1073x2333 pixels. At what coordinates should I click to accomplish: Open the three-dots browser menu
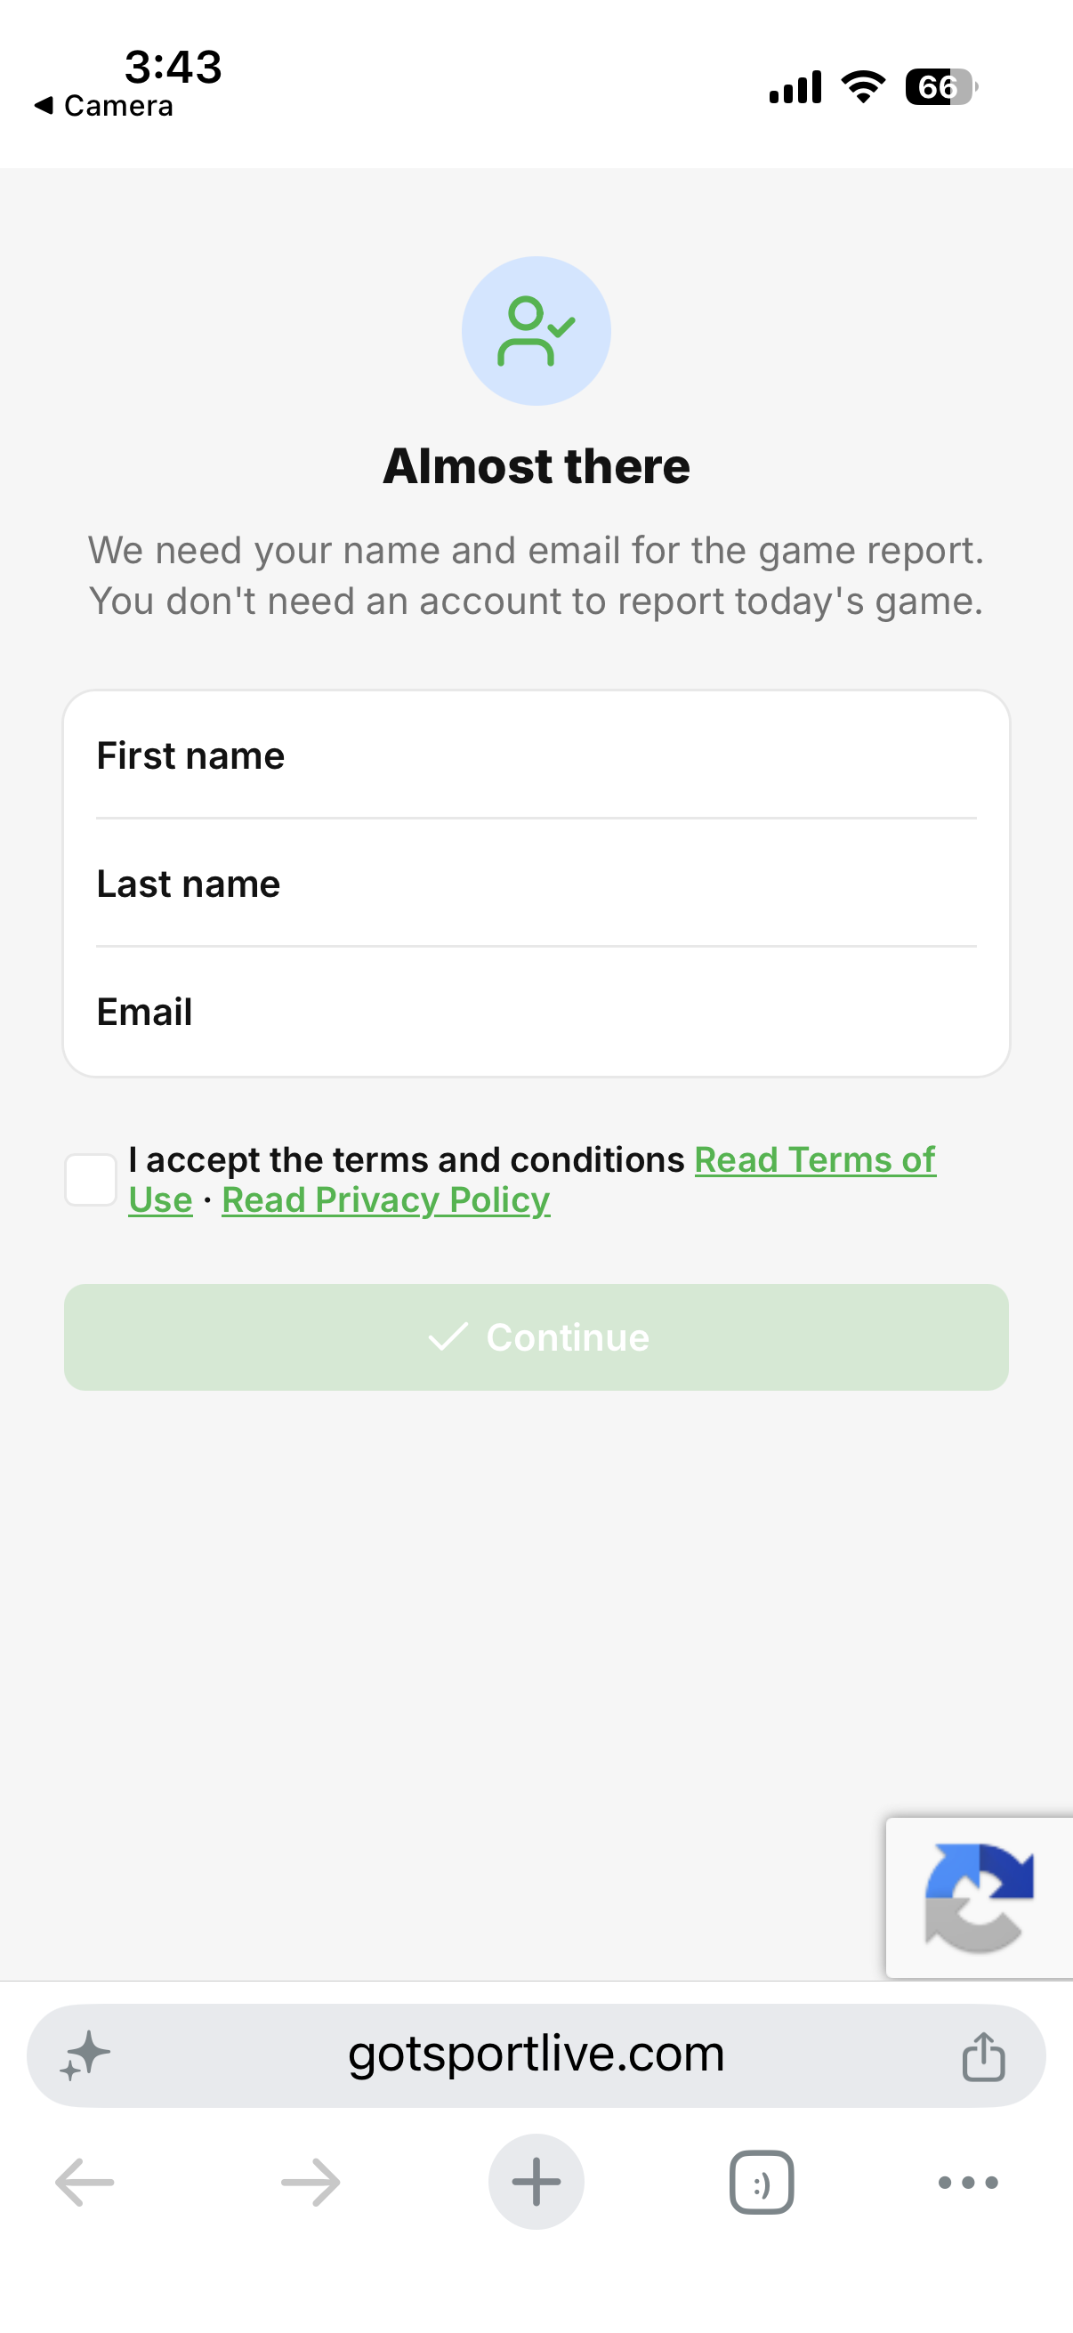968,2183
